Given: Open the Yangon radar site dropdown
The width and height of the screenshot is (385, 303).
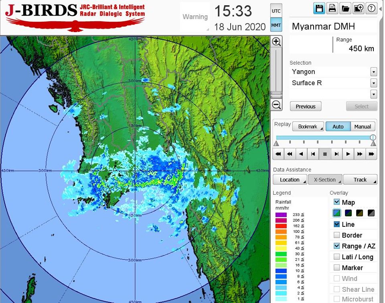Looking at the screenshot, I should [373, 72].
